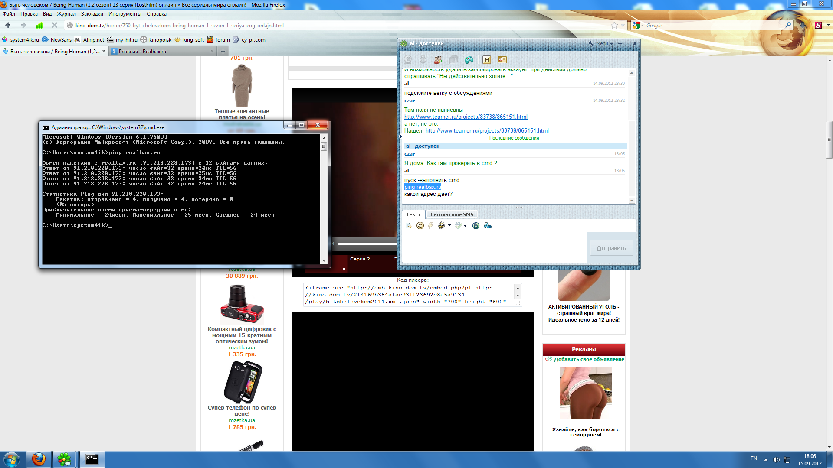Open the contact info card icon
The width and height of the screenshot is (833, 468).
[502, 60]
